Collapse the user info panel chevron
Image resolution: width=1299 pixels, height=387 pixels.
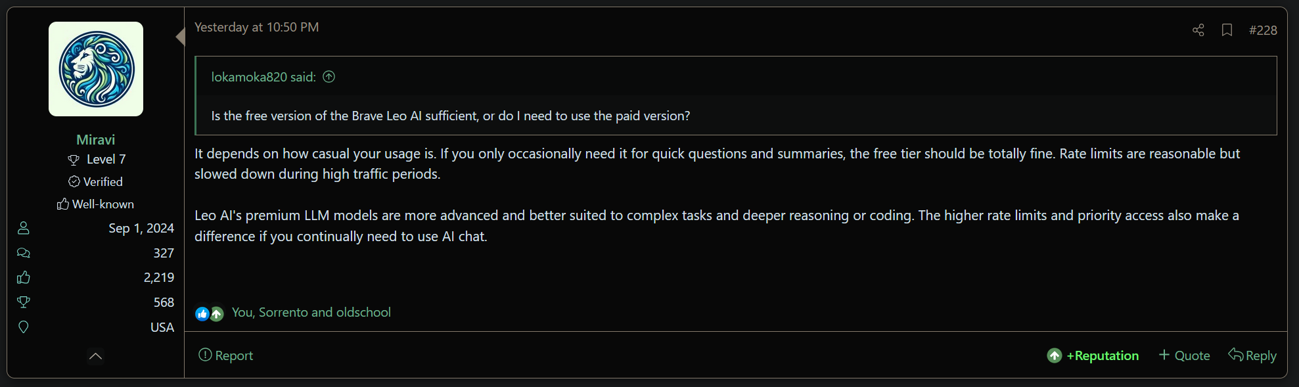click(x=95, y=356)
